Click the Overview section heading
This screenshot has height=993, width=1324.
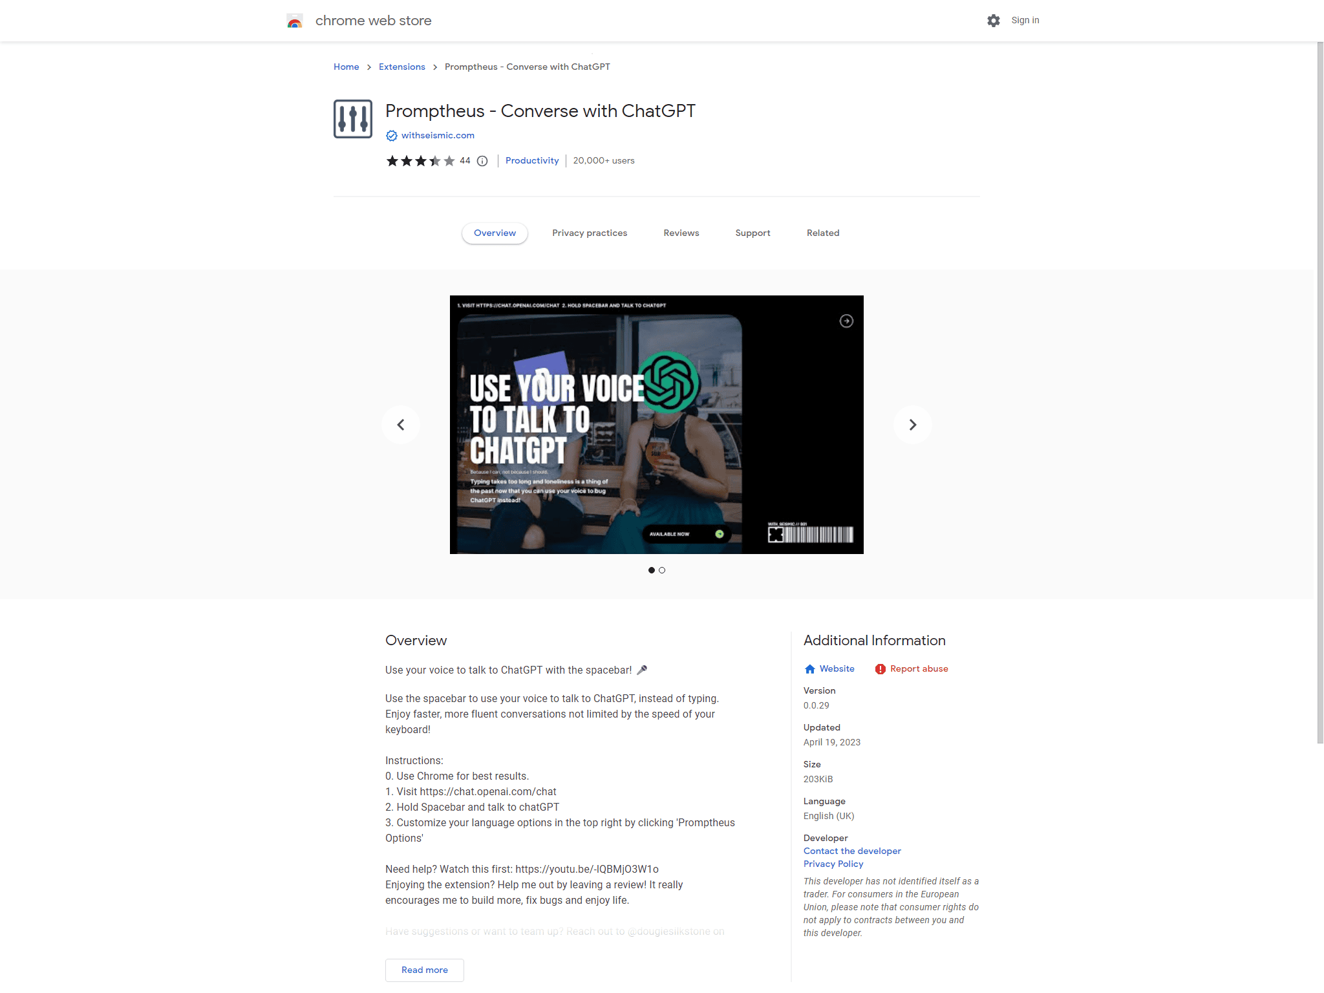(416, 641)
